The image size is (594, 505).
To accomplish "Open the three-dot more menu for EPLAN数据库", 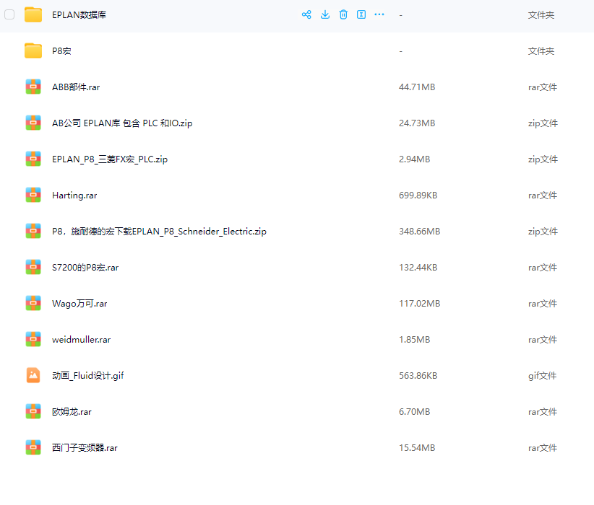I will coord(379,14).
